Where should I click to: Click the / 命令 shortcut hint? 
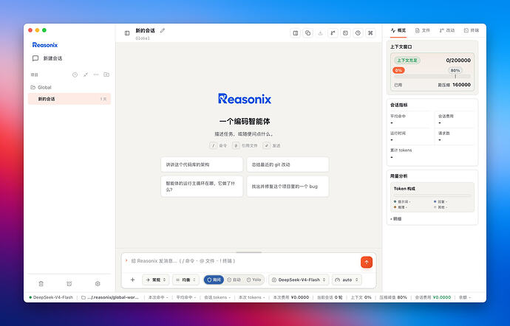[x=218, y=145]
